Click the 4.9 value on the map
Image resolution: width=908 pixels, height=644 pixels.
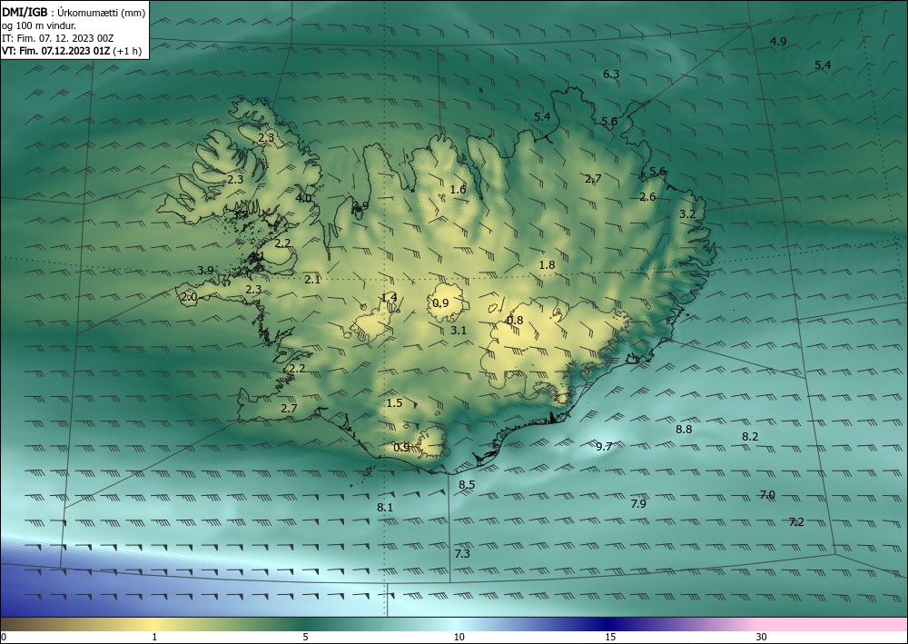pos(778,41)
